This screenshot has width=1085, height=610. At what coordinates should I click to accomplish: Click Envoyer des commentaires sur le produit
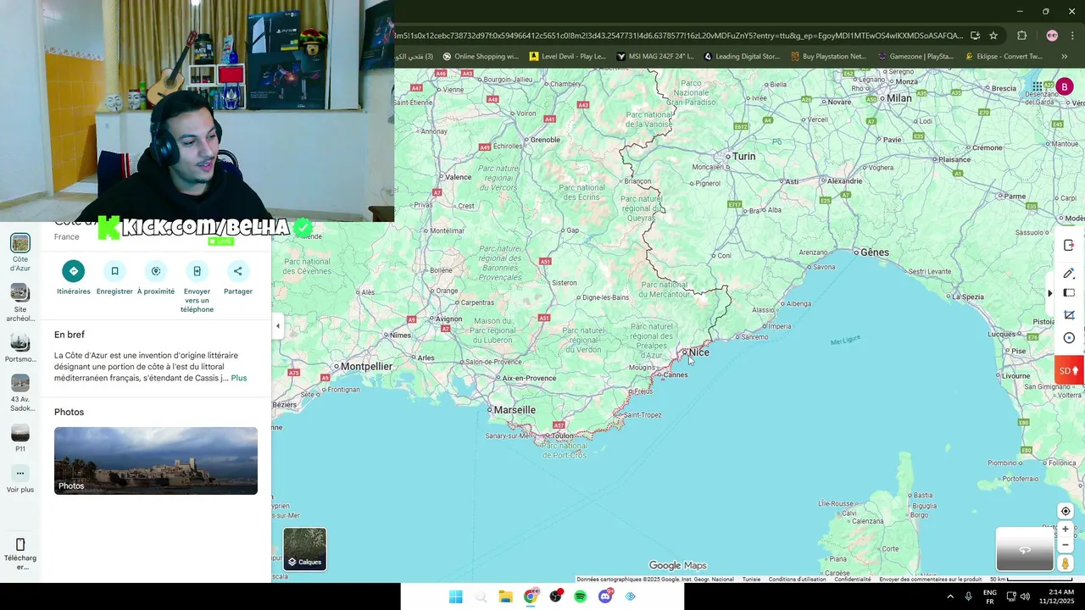tap(930, 579)
